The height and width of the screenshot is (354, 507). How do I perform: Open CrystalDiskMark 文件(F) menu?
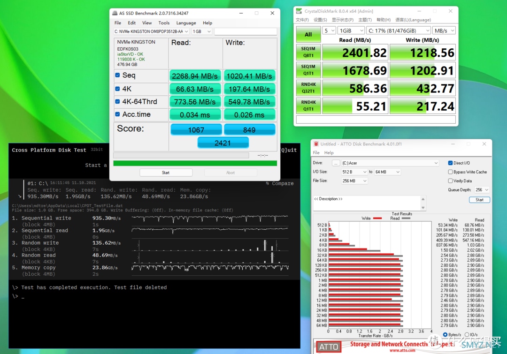[x=302, y=20]
